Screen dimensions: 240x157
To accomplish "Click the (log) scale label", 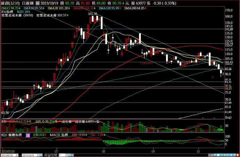I will click(x=229, y=118).
